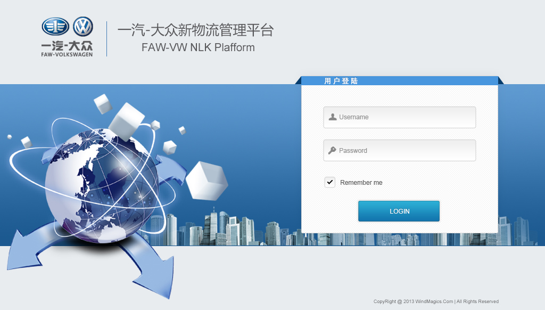Uncheck the Remember me checkbox
This screenshot has width=545, height=310.
click(330, 182)
